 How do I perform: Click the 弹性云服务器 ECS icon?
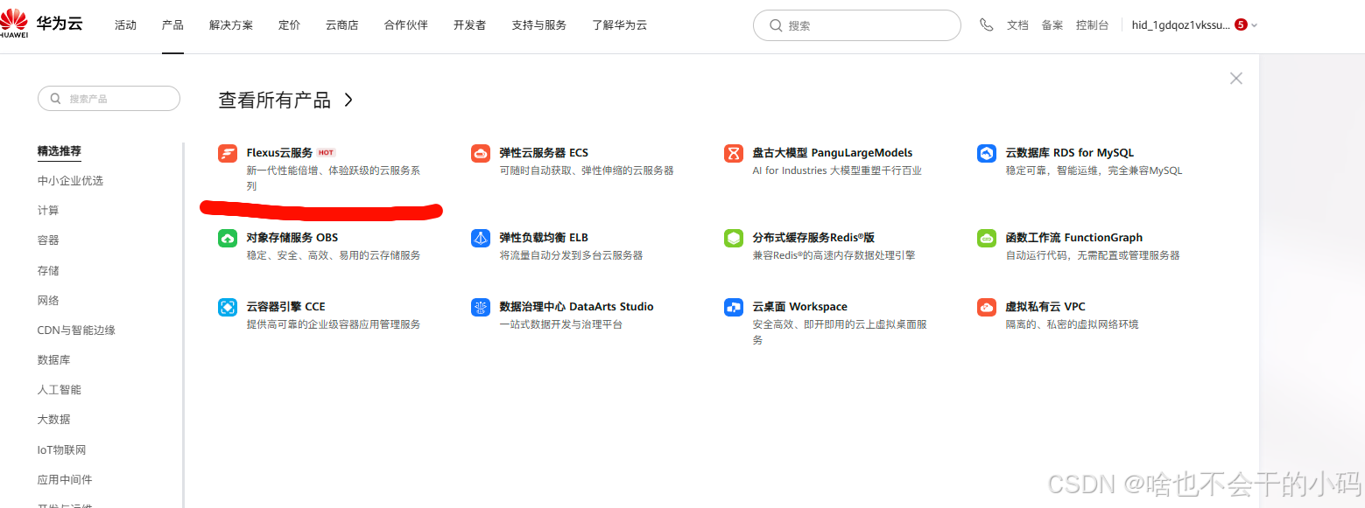[481, 153]
